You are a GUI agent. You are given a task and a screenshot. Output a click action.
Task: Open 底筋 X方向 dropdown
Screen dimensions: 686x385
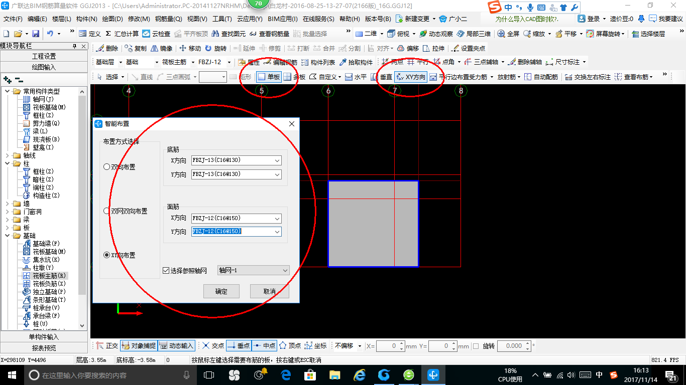pyautogui.click(x=277, y=160)
